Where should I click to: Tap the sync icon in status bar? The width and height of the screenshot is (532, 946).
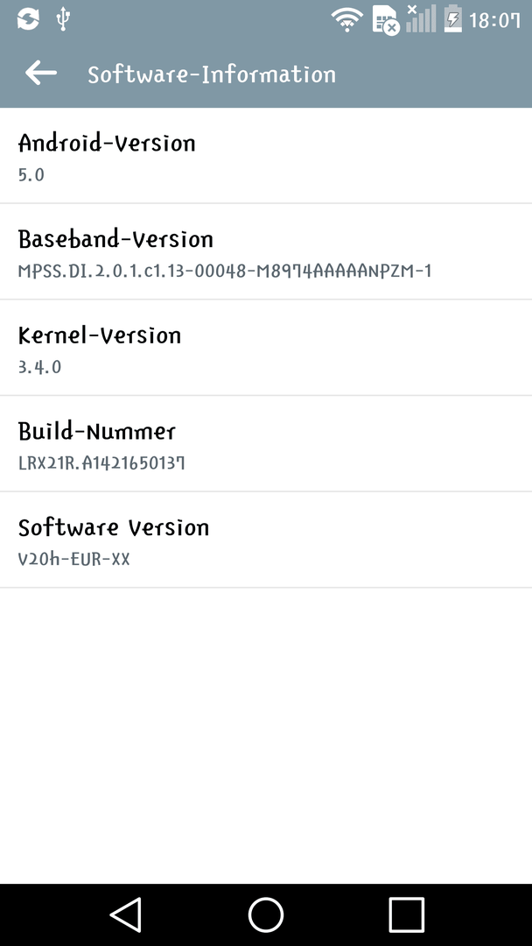[28, 19]
